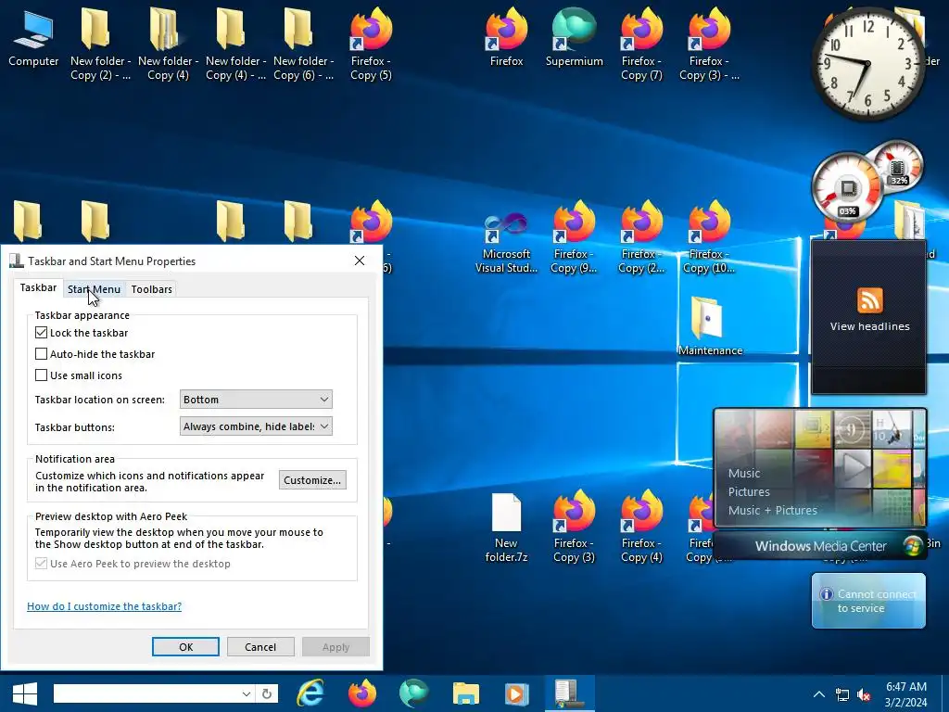Screen dimensions: 949x712
Task: Click the Cannot connect to service gadget
Action: (868, 601)
